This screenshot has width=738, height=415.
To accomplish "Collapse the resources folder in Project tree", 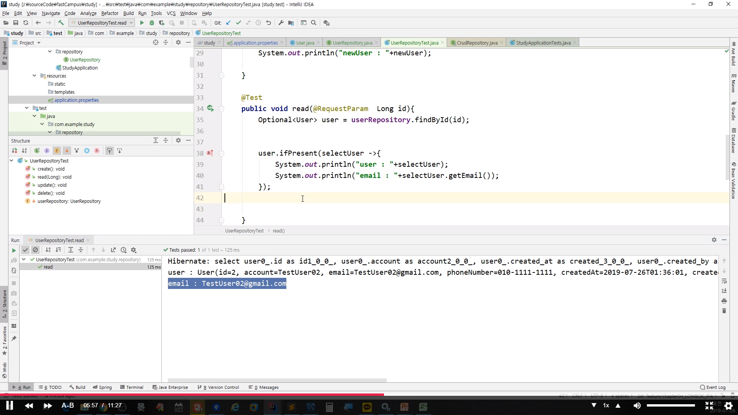I will click(x=35, y=76).
